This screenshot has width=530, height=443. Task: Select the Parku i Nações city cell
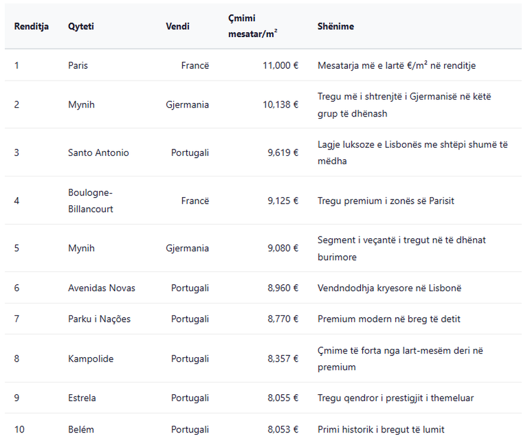coord(99,319)
